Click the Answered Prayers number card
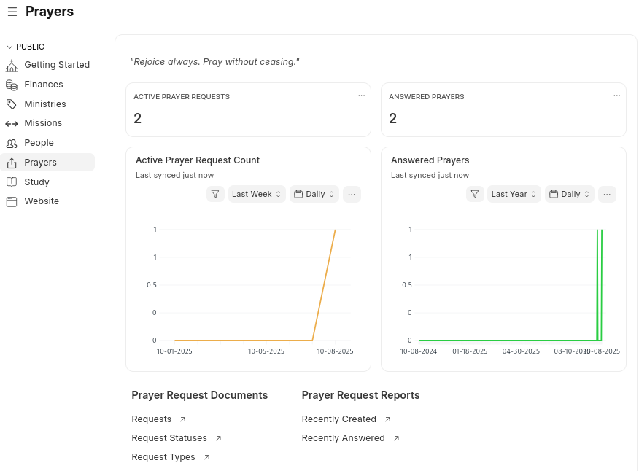Image resolution: width=639 pixels, height=471 pixels. (503, 110)
